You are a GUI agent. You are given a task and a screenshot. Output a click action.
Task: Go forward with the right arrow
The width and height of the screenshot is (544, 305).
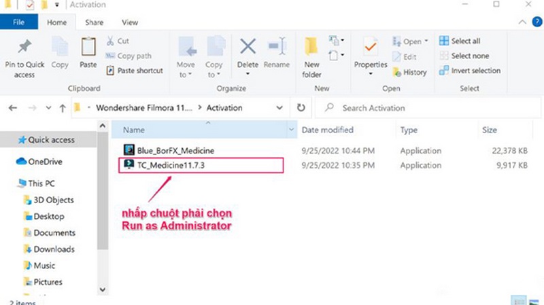(x=32, y=108)
